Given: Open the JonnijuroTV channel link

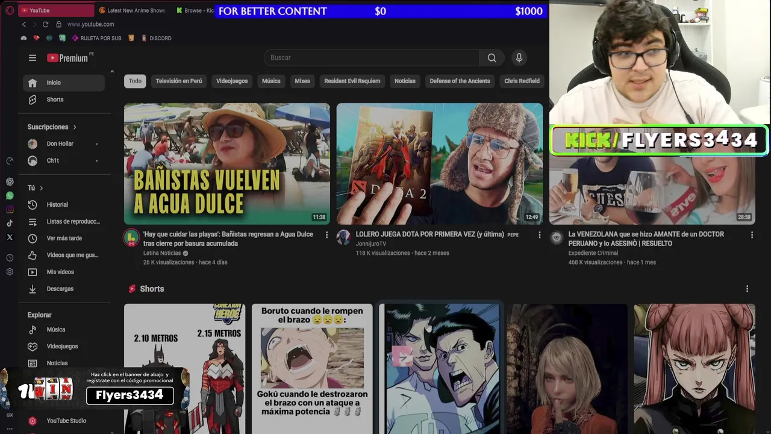Looking at the screenshot, I should pyautogui.click(x=371, y=244).
